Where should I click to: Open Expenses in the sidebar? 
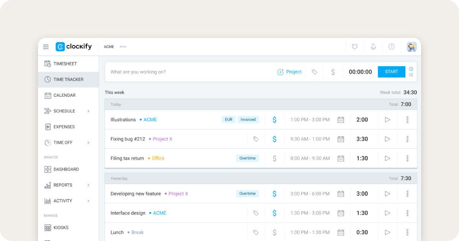[68, 127]
